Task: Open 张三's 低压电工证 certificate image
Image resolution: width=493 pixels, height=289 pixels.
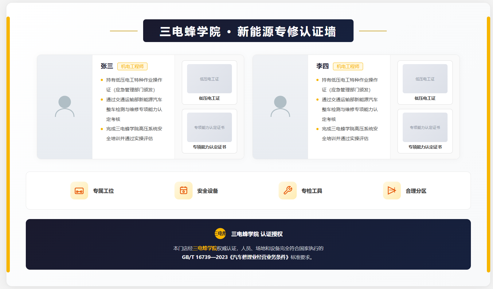Action: 209,79
